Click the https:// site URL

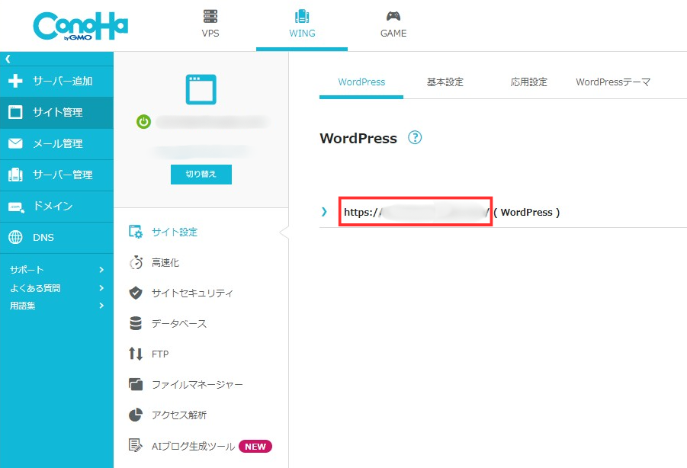point(416,213)
